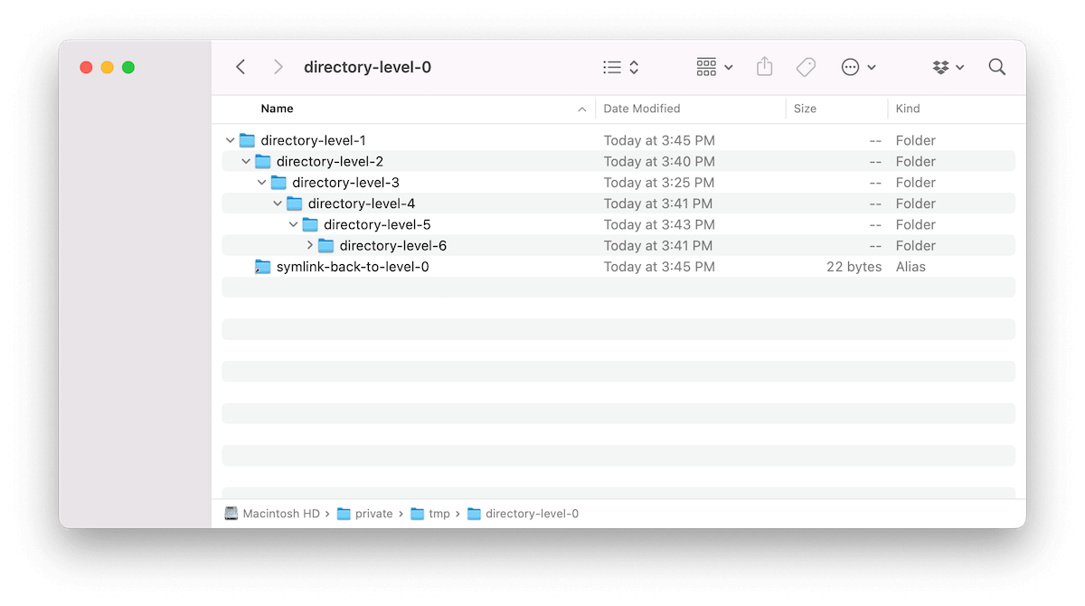Viewport: 1085px width, 606px height.
Task: Open the Group By grid menu
Action: pos(714,67)
